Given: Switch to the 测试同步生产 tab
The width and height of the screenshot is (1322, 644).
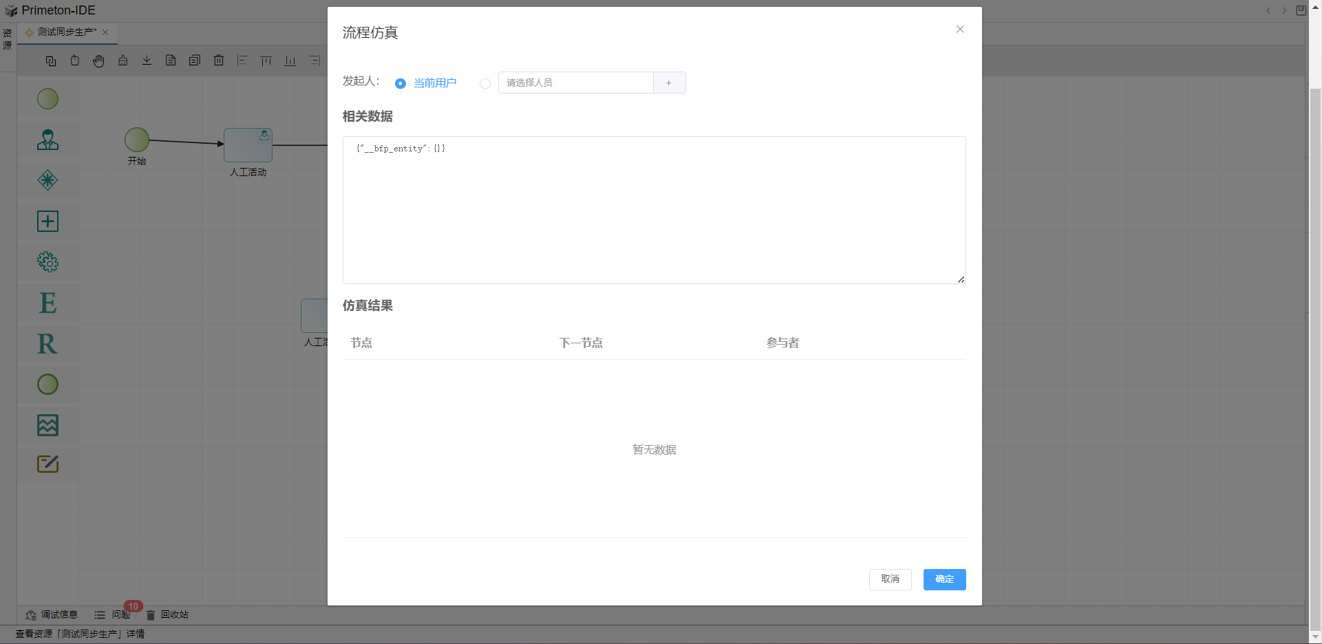Looking at the screenshot, I should point(66,32).
